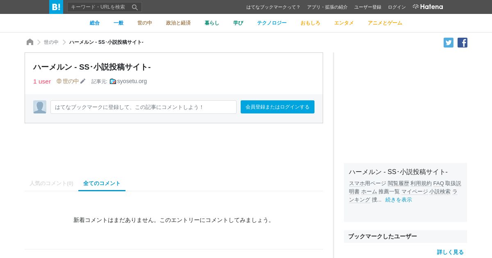492x258 pixels.
Task: Click ユーザー登録 in top bar
Action: click(x=368, y=7)
